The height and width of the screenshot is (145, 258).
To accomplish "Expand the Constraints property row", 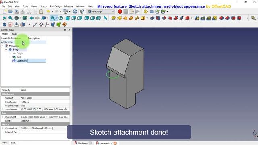I will coord(3,128).
